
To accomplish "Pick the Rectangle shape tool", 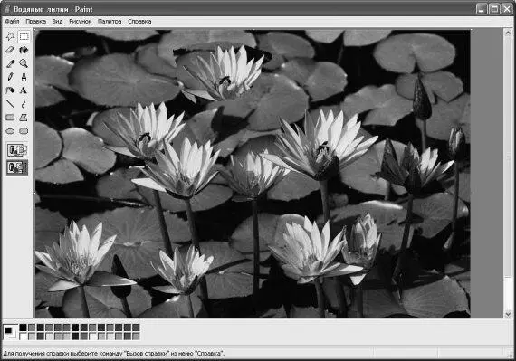I will coord(10,118).
